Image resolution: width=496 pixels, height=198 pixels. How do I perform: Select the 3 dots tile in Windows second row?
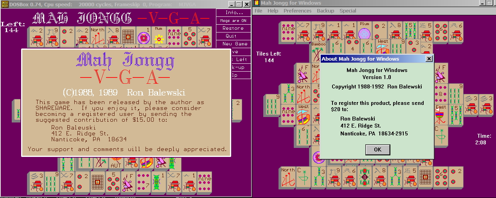[413, 46]
